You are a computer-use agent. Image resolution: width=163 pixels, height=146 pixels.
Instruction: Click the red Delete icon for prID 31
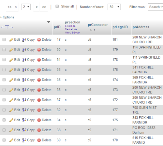pos(39,60)
